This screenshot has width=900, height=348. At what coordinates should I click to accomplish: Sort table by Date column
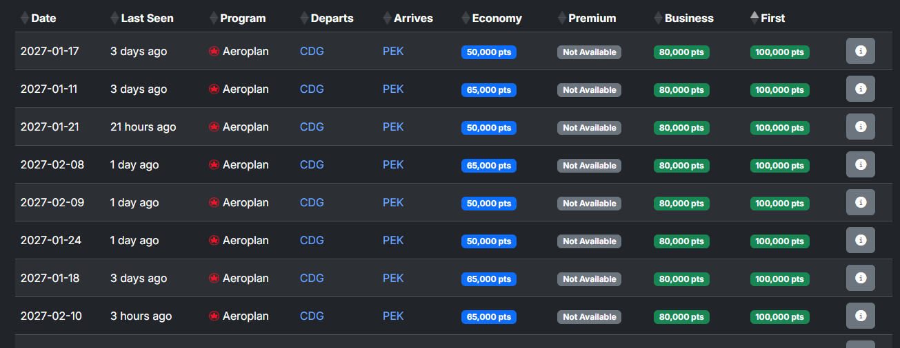pos(43,19)
